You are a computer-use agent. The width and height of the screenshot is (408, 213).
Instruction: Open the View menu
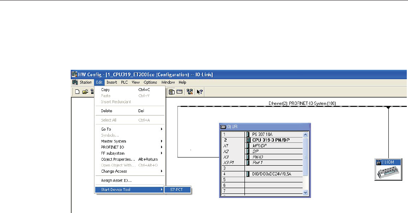[136, 82]
